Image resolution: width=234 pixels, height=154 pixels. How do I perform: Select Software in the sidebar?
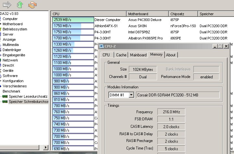click(10, 76)
